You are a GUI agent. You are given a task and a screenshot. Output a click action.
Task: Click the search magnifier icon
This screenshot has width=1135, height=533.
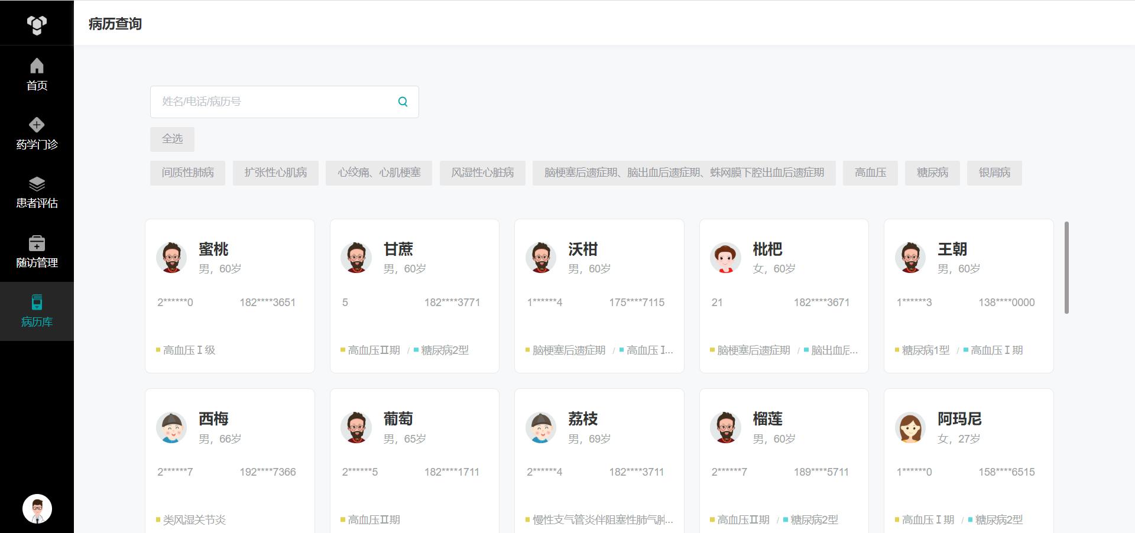403,102
